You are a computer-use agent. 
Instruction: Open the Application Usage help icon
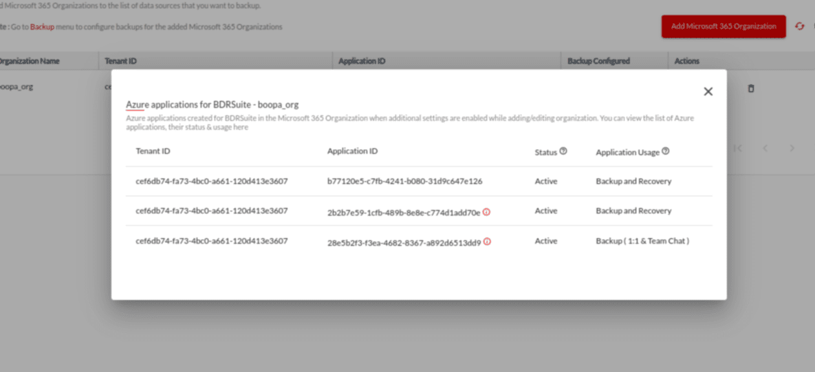[666, 152]
